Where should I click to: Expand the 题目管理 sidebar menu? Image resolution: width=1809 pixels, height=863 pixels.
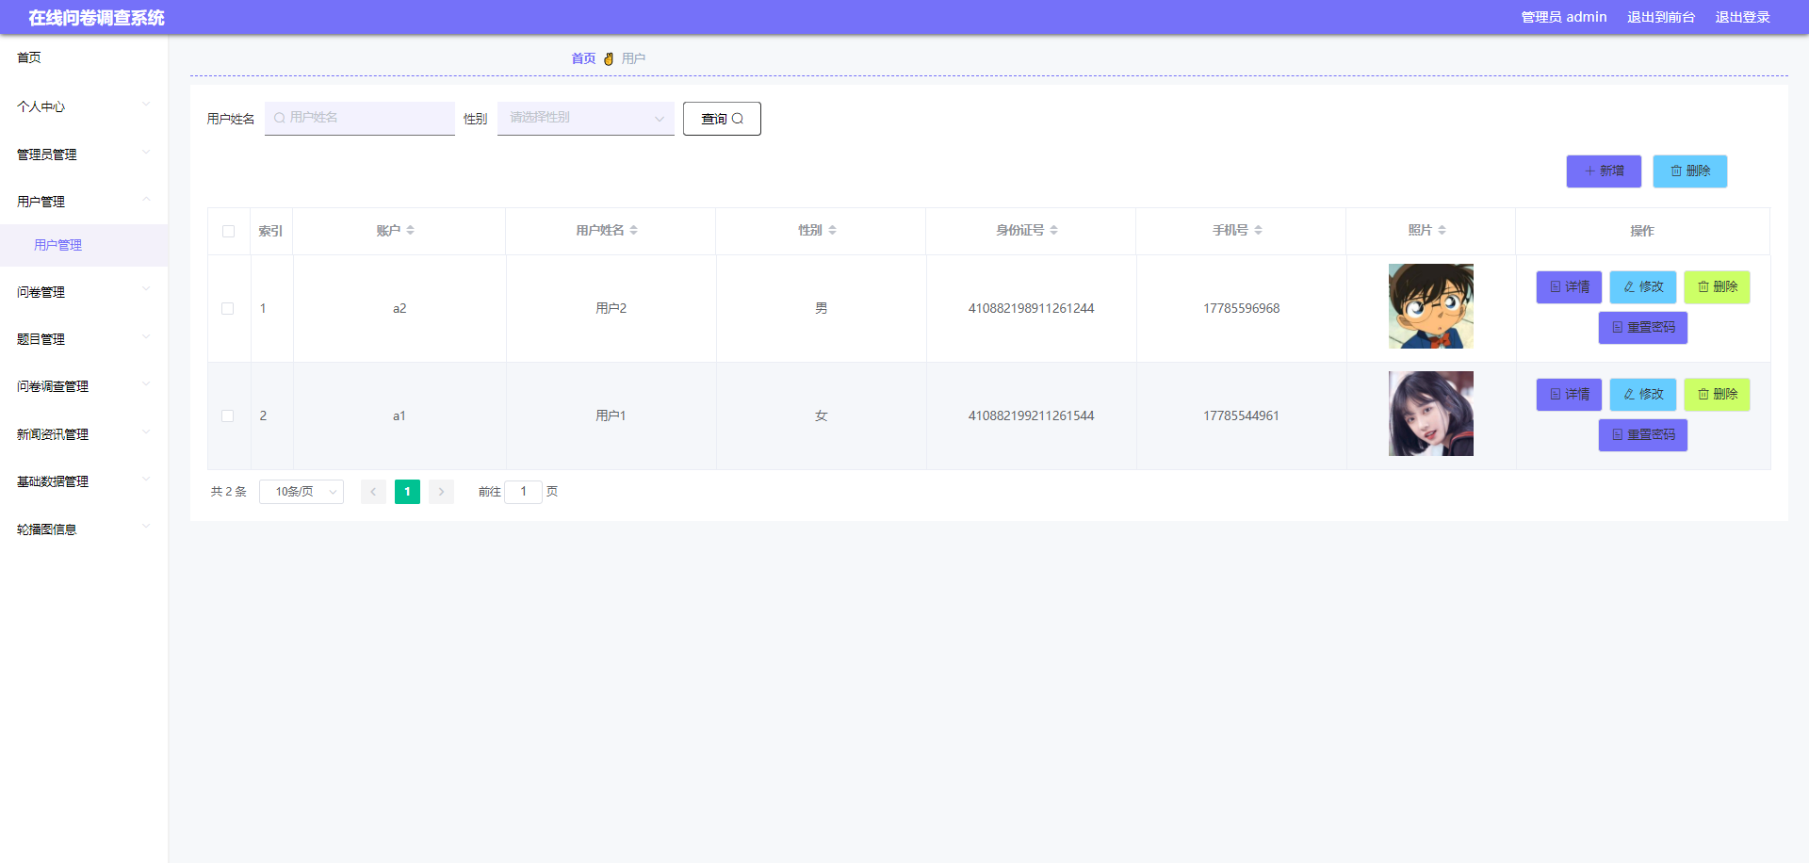84,339
